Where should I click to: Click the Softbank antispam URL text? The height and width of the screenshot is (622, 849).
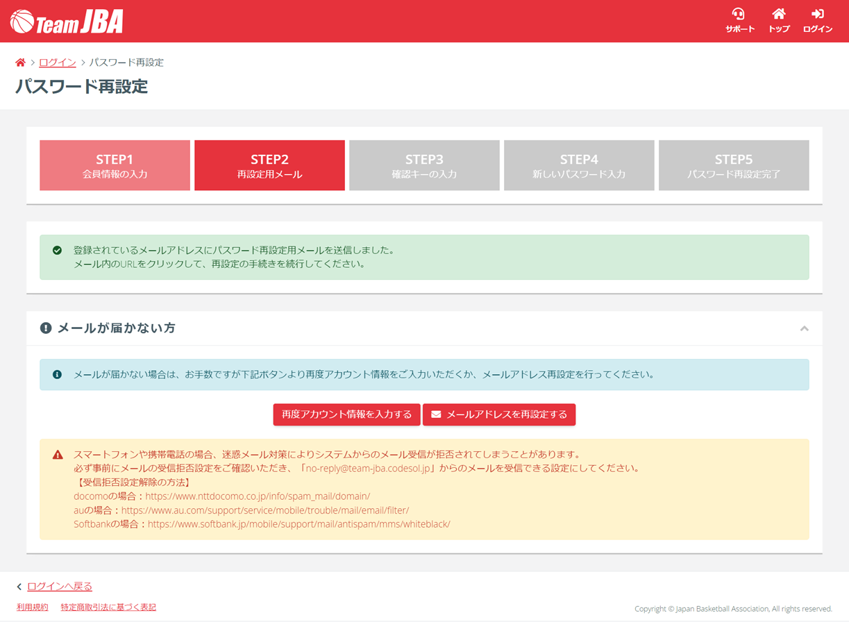click(299, 524)
